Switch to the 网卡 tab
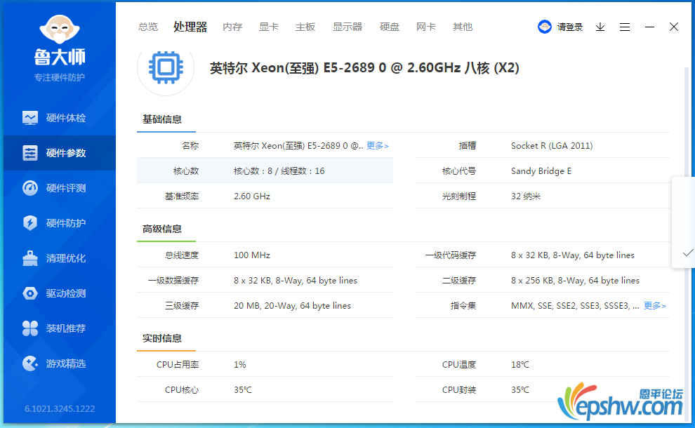Image resolution: width=695 pixels, height=428 pixels. (426, 27)
